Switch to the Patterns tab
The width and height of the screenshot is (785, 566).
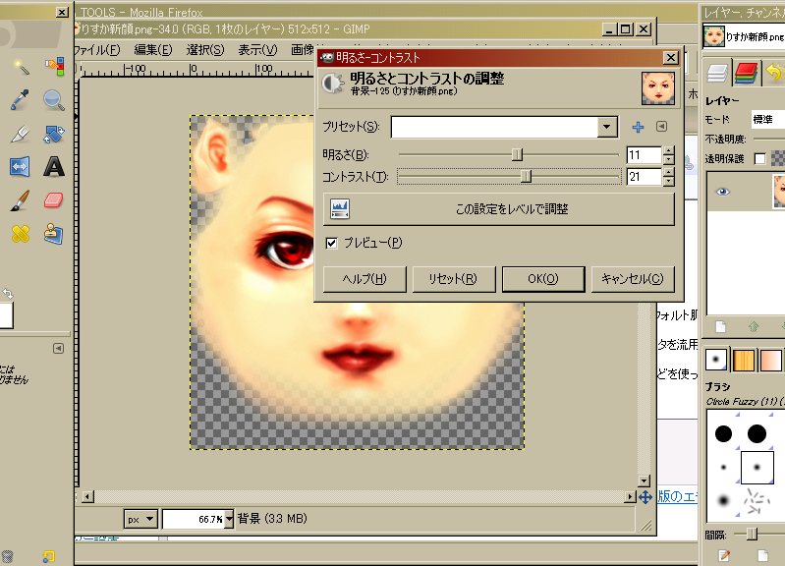pyautogui.click(x=744, y=361)
